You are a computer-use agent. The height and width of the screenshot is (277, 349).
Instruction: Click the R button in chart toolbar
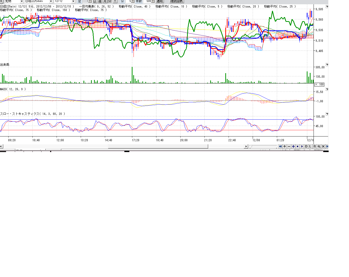315,147
